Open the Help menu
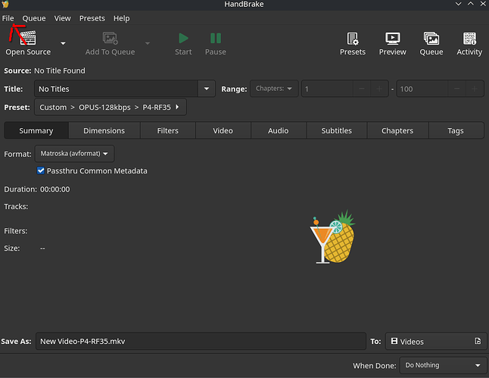 (x=121, y=18)
